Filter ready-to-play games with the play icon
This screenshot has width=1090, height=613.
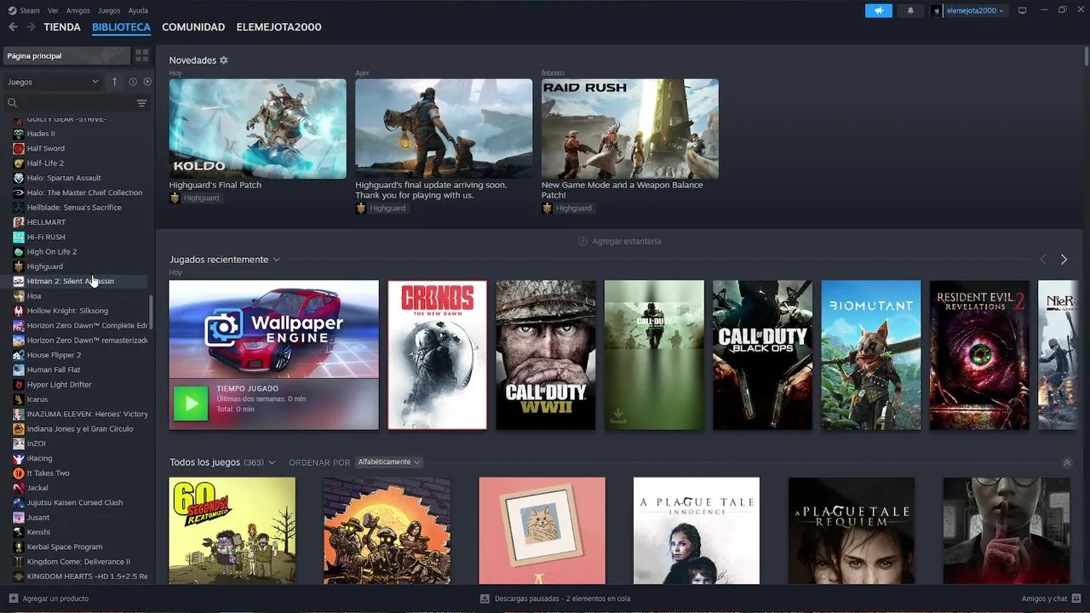147,82
